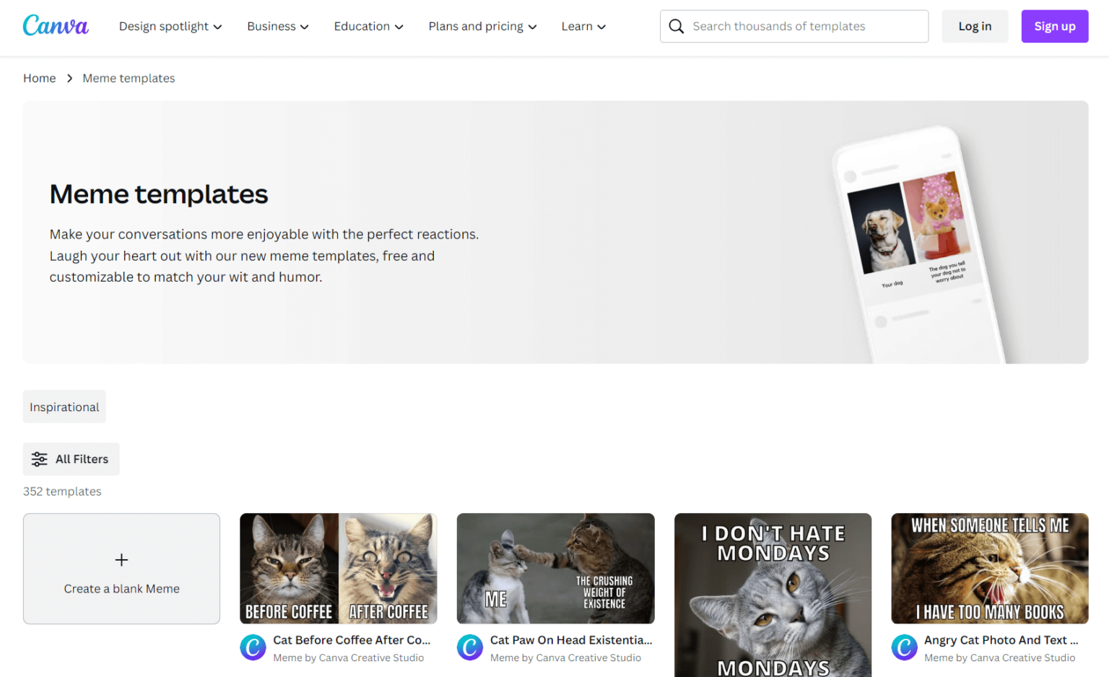1109x677 pixels.
Task: Select the Inspirational filter chip
Action: [64, 407]
